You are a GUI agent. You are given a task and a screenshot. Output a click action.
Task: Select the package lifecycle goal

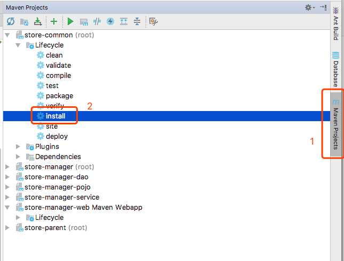[59, 96]
